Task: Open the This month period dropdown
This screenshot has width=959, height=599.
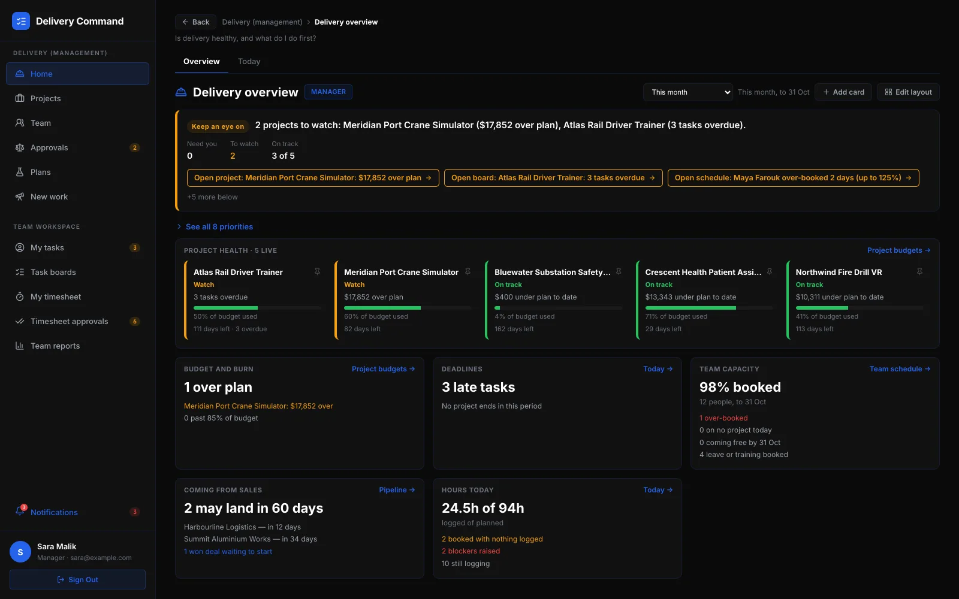Action: (688, 92)
